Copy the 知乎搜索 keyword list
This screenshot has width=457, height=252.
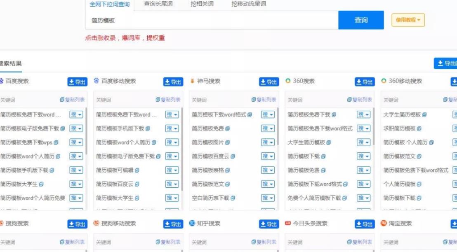click(264, 242)
